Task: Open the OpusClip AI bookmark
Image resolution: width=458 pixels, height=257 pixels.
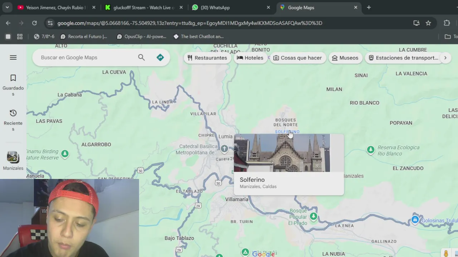Action: point(141,36)
